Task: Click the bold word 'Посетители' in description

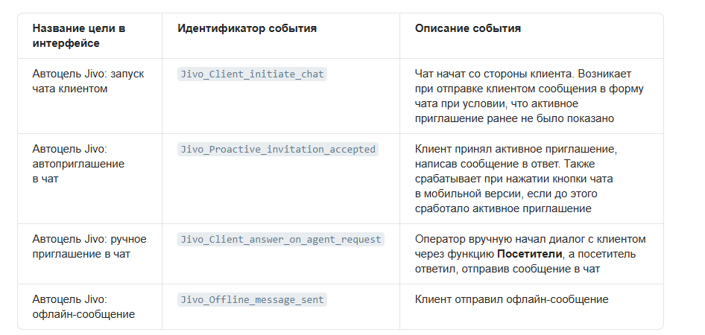Action: [529, 254]
